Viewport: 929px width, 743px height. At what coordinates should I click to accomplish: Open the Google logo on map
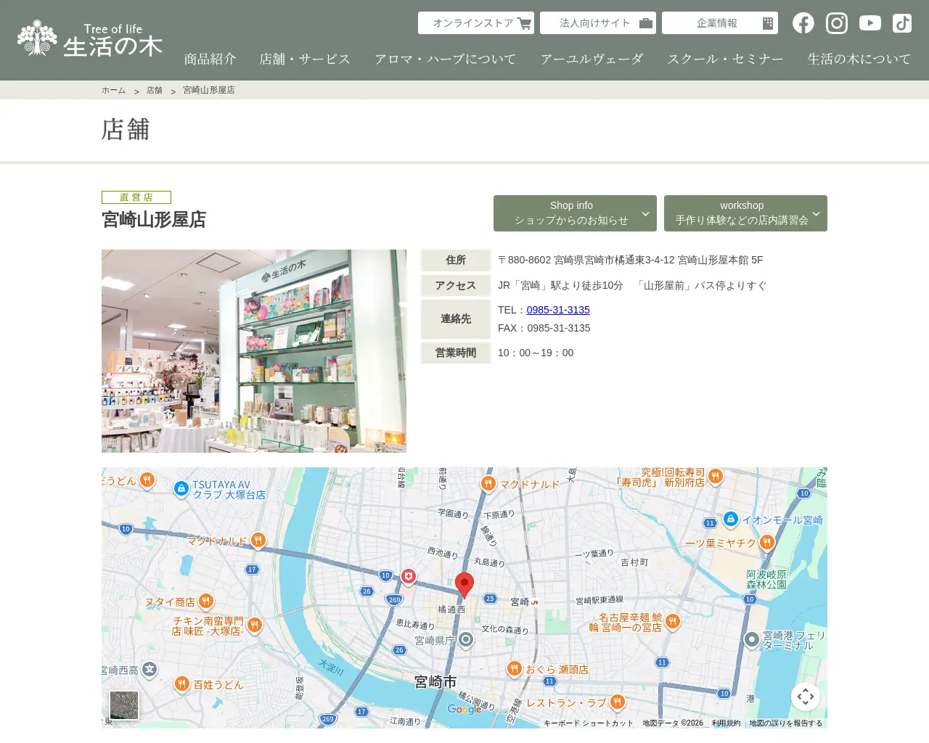click(464, 710)
